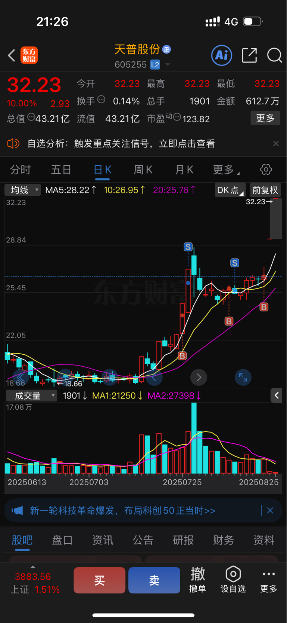The image size is (287, 623).
Task: Switch to 五日 chart tab
Action: point(61,170)
